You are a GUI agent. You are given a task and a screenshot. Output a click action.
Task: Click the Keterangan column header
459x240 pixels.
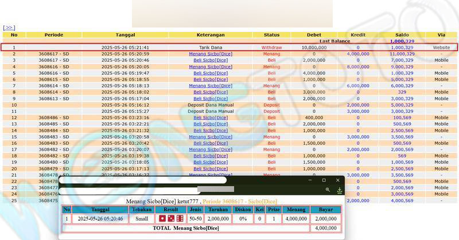click(x=210, y=35)
